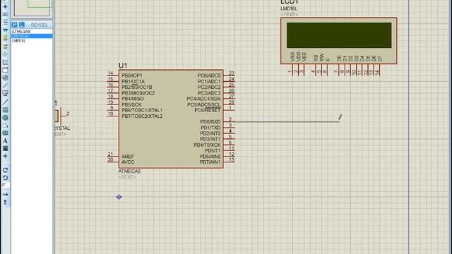Select the 2D Symbols tool

[5, 148]
